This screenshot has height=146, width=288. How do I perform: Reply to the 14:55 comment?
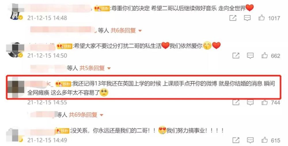click(x=250, y=103)
